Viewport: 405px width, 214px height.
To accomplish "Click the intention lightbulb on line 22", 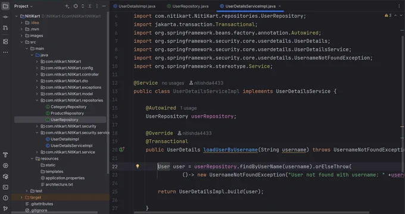I will [138, 166].
